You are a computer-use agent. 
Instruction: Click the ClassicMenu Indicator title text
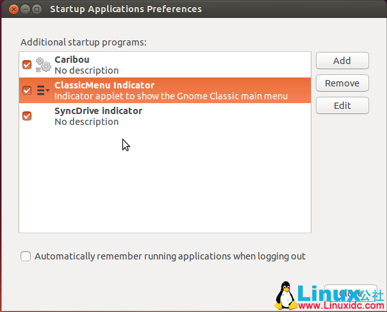coord(104,85)
